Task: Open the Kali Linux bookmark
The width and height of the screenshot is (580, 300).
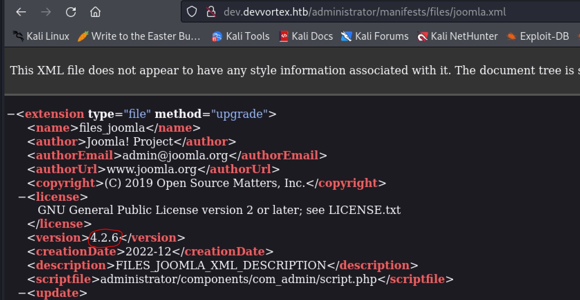Action: click(x=41, y=36)
